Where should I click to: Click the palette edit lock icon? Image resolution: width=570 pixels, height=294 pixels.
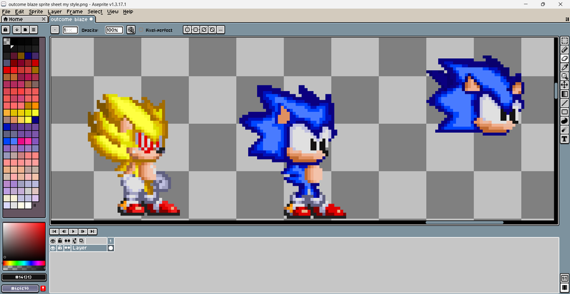[6, 30]
